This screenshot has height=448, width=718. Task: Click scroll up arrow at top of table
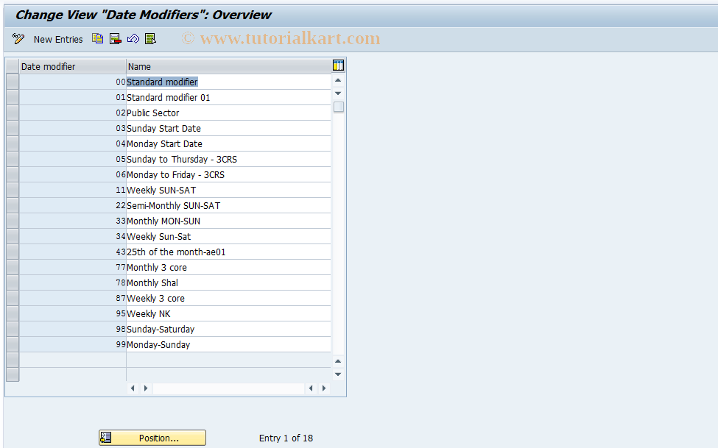coord(338,80)
